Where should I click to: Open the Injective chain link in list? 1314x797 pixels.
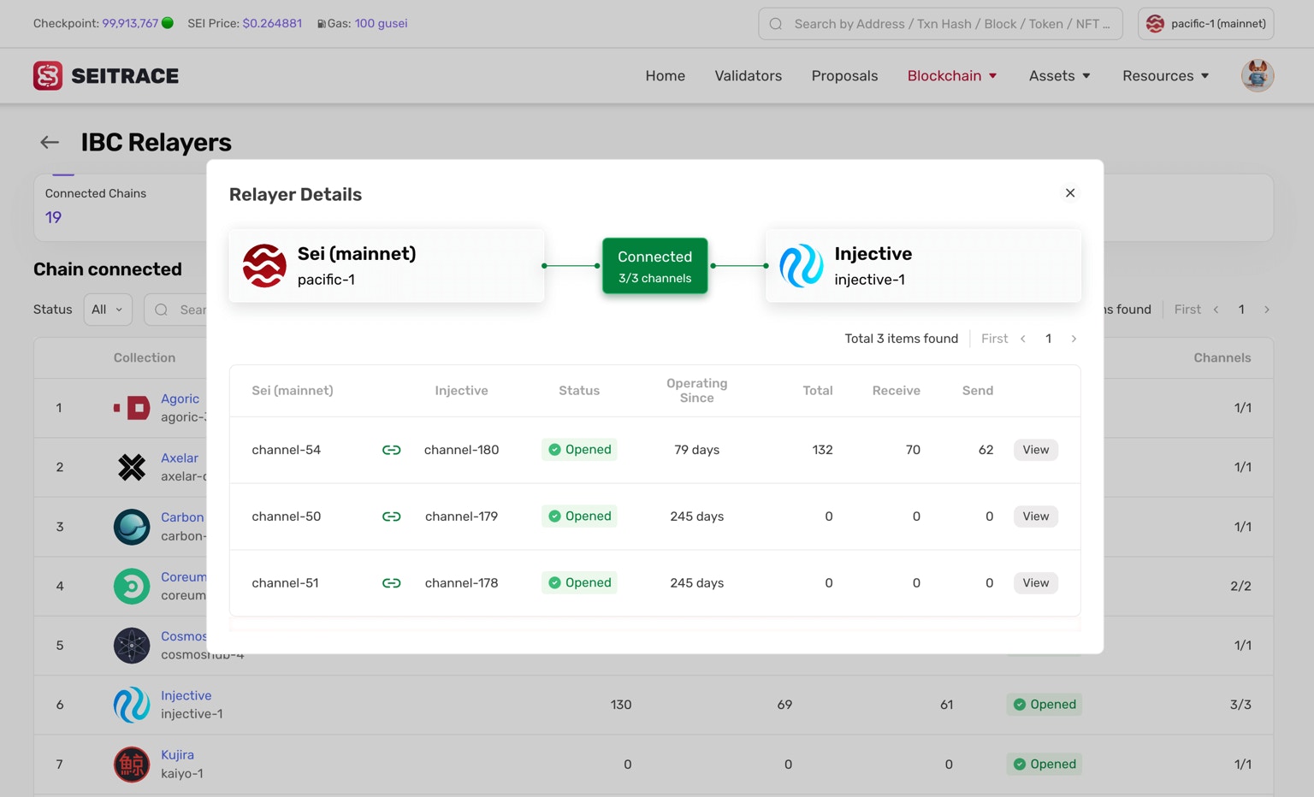186,695
